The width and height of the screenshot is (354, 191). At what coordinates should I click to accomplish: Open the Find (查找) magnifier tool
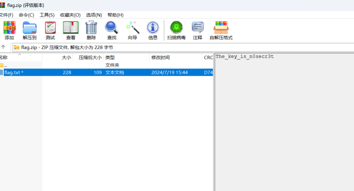tap(112, 30)
